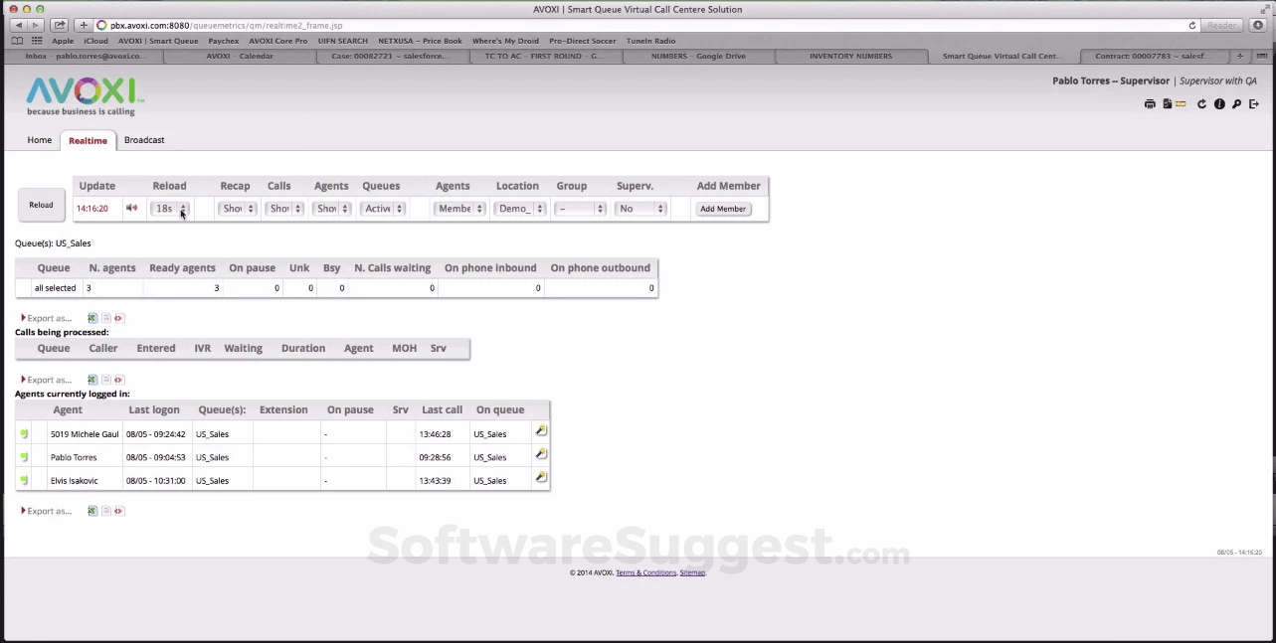
Task: Click the edit pencil icon for Pablo Torres
Action: coord(540,453)
